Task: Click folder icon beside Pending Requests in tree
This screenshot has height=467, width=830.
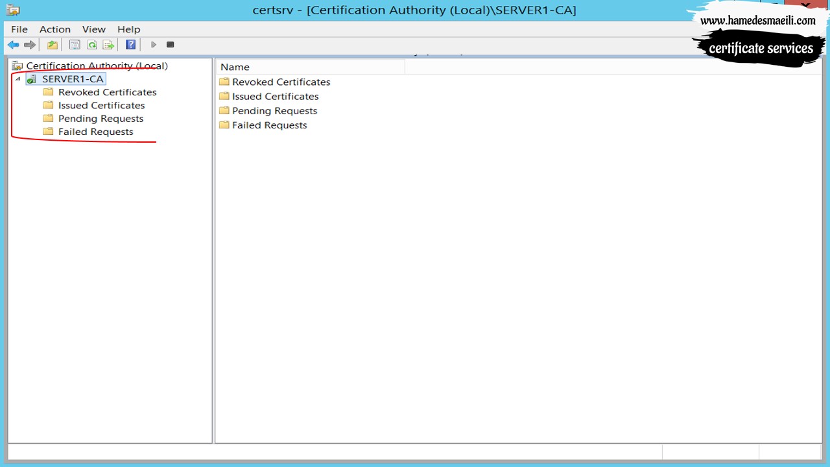Action: [x=48, y=118]
